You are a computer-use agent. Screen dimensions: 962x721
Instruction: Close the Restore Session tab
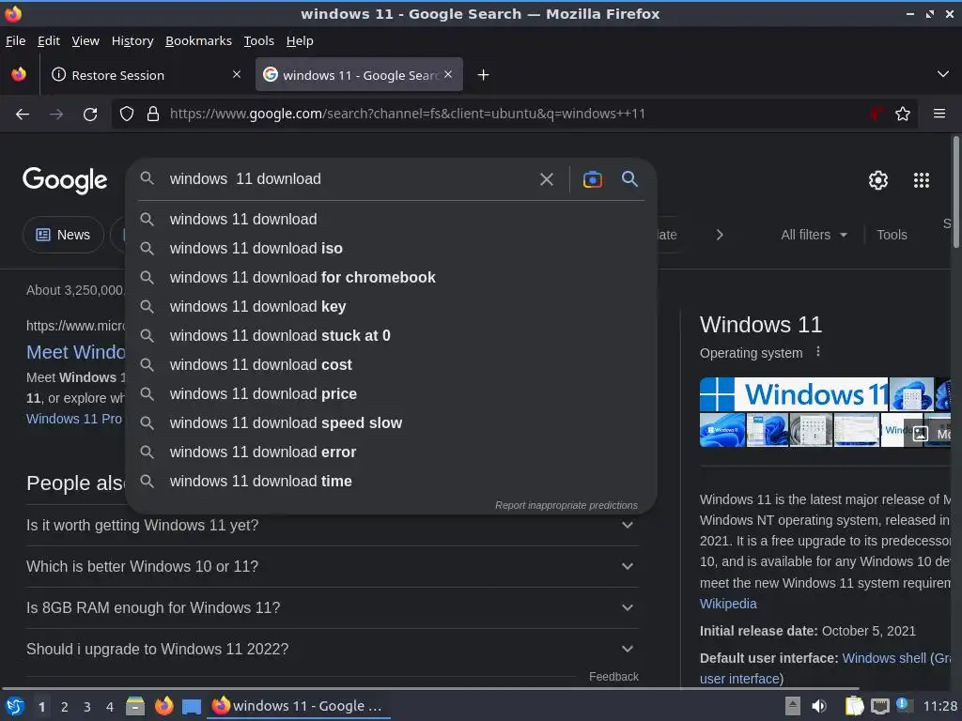click(x=237, y=74)
